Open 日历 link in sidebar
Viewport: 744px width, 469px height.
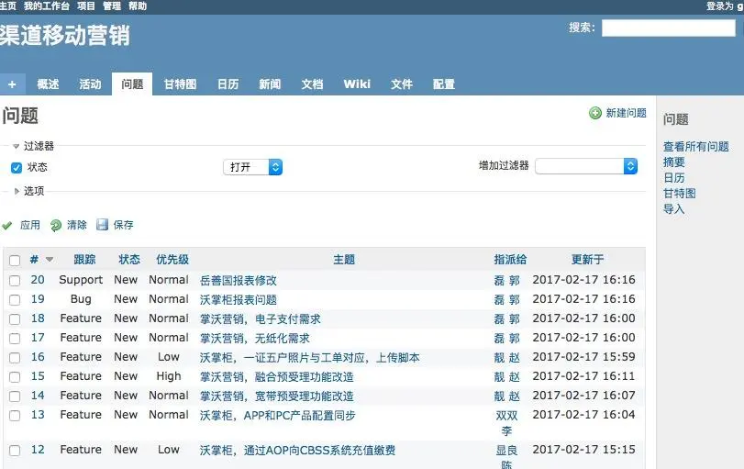click(673, 178)
